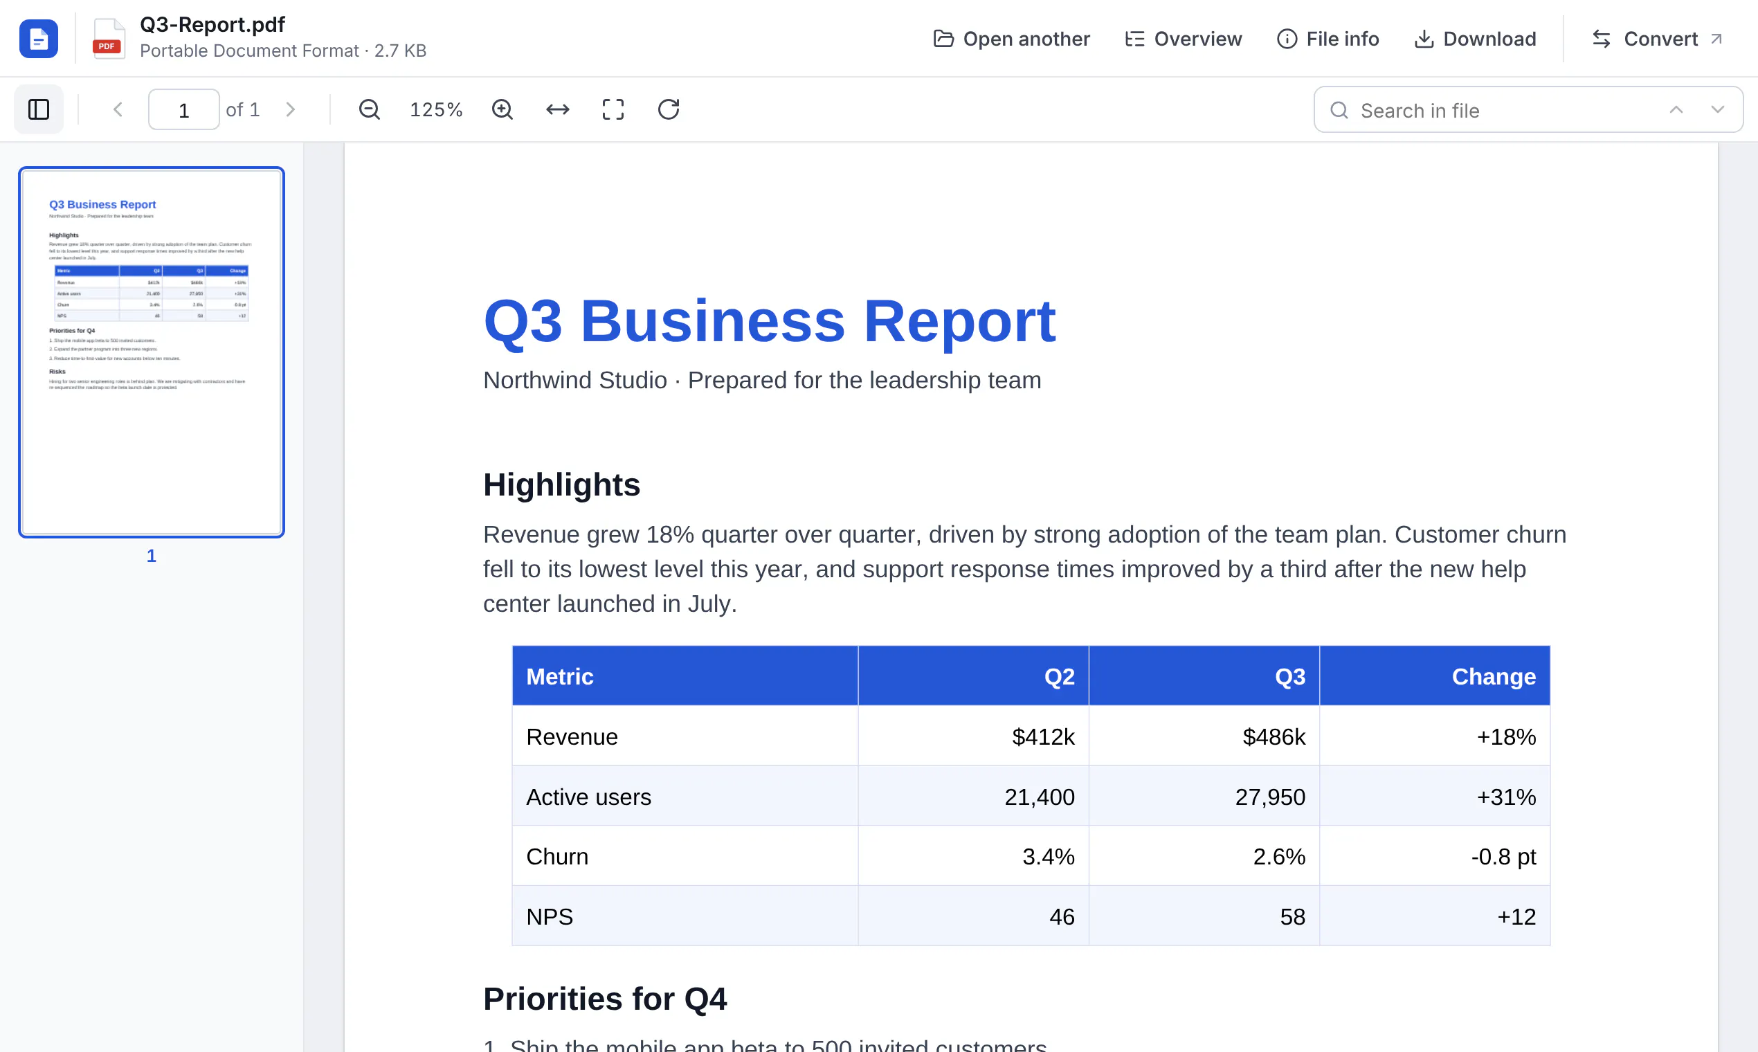Open another file

[x=1012, y=38]
